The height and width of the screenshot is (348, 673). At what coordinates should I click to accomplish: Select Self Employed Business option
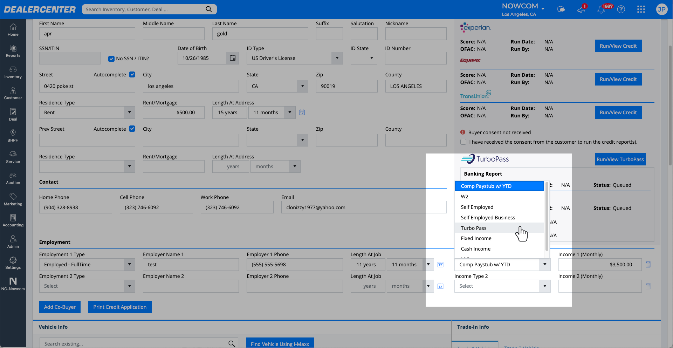click(499, 218)
